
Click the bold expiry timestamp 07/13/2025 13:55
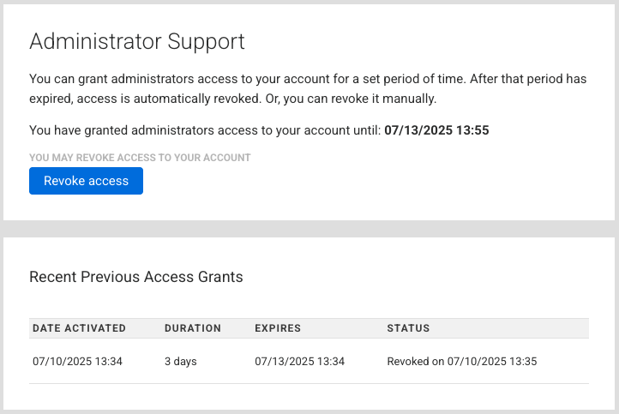[x=436, y=130]
